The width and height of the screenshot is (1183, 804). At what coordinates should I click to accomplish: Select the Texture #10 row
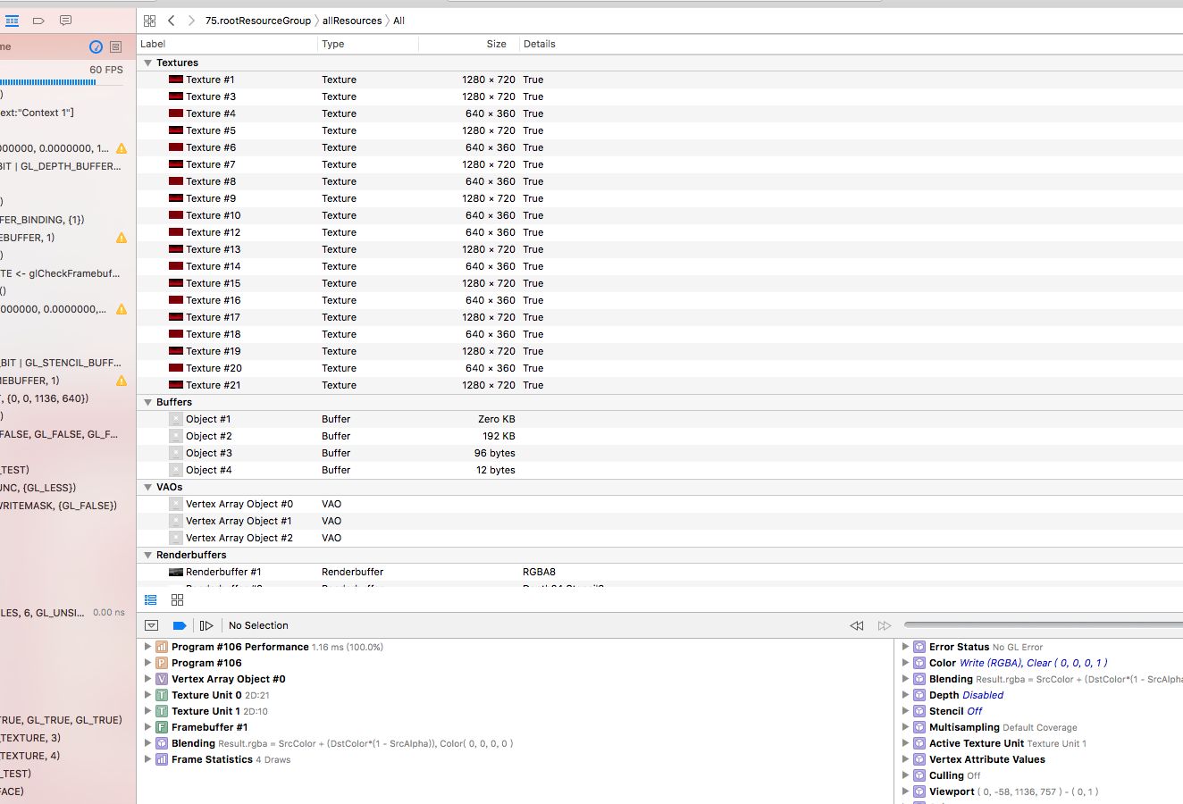[x=213, y=215]
